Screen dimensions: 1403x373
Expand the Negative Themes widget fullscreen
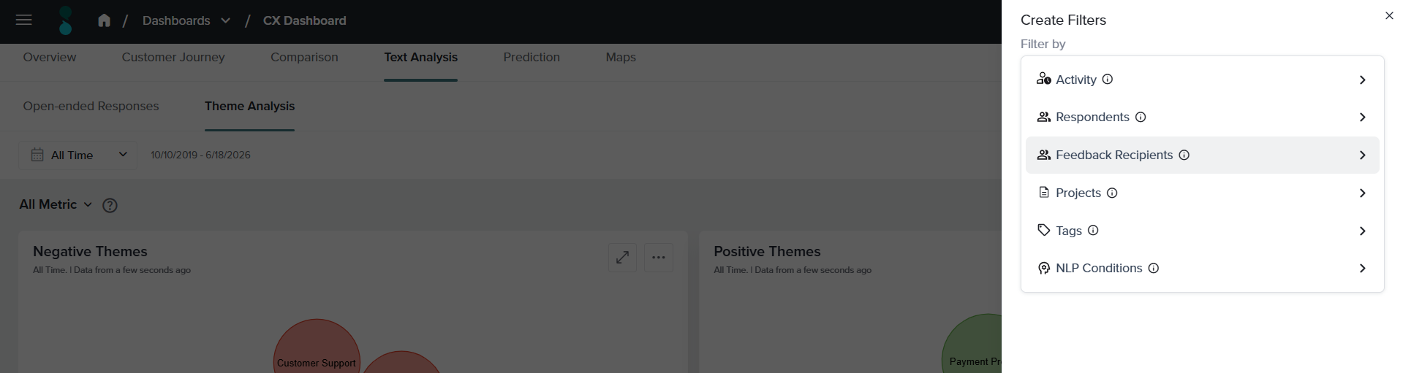(x=622, y=258)
